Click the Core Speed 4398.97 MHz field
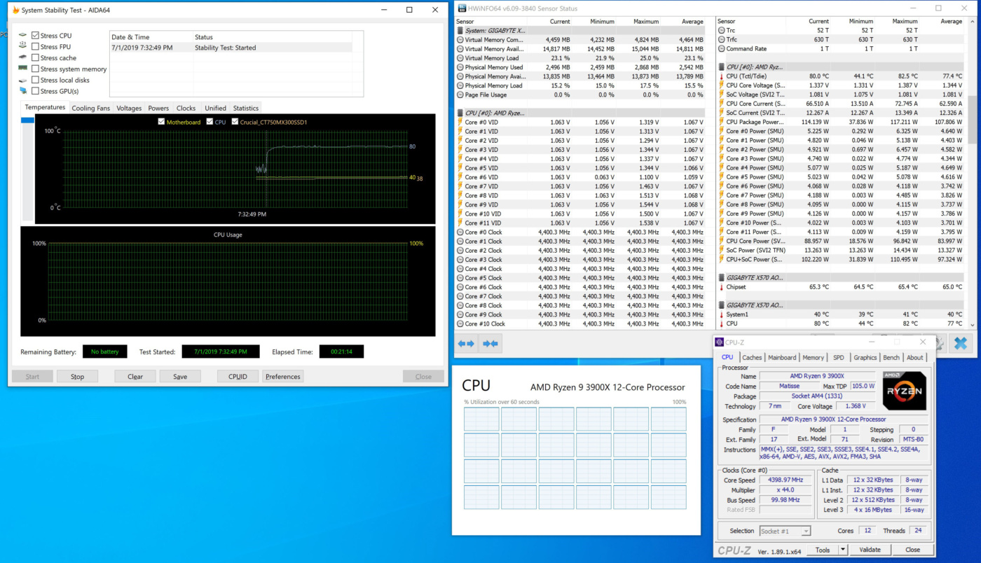The height and width of the screenshot is (563, 981). 785,480
